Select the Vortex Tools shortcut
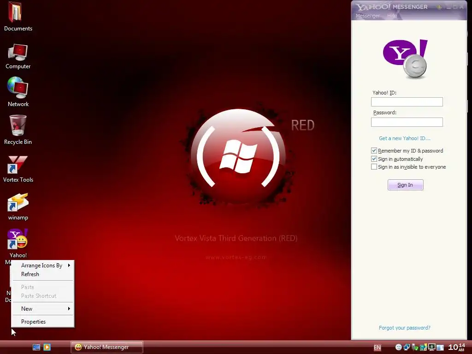The height and width of the screenshot is (354, 472). (x=18, y=169)
